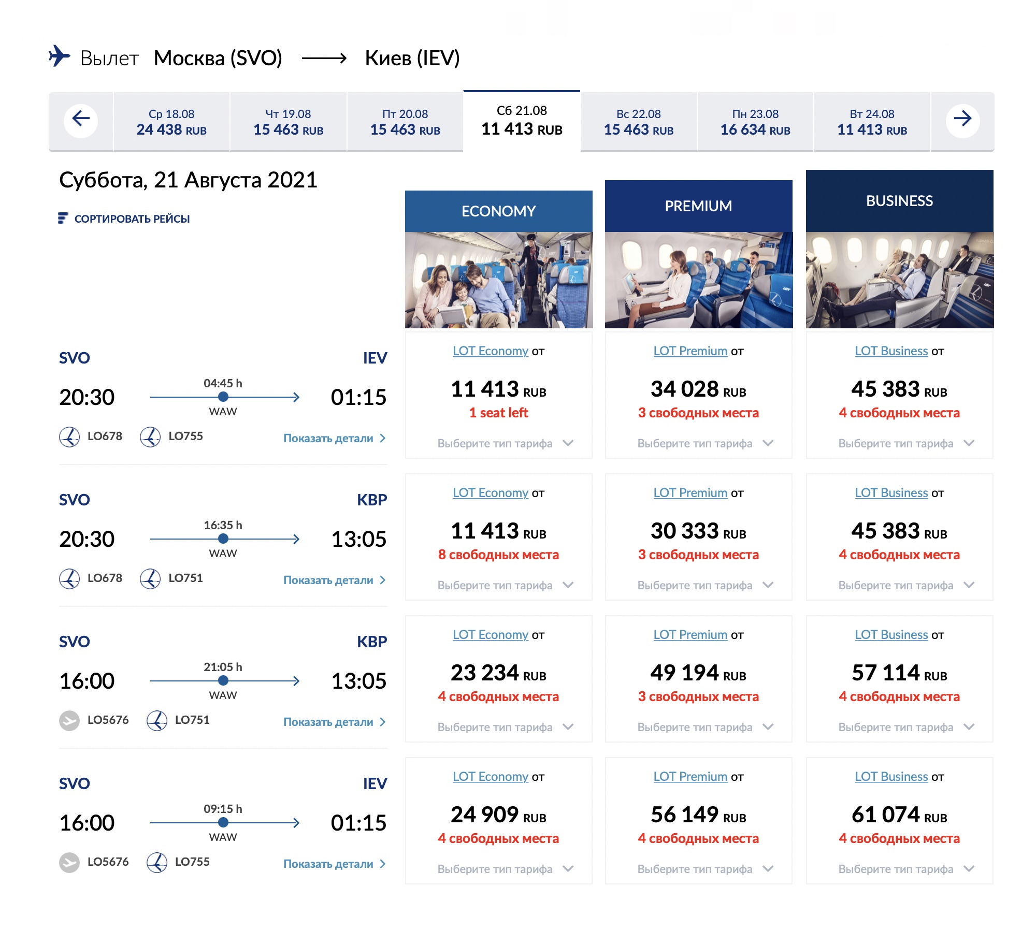1036x930 pixels.
Task: Open fare type dropdown for Business 57 114 RUB
Action: pyautogui.click(x=906, y=727)
